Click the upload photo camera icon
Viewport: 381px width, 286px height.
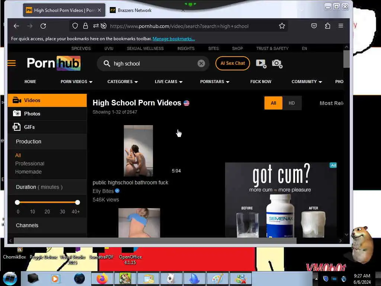click(277, 64)
